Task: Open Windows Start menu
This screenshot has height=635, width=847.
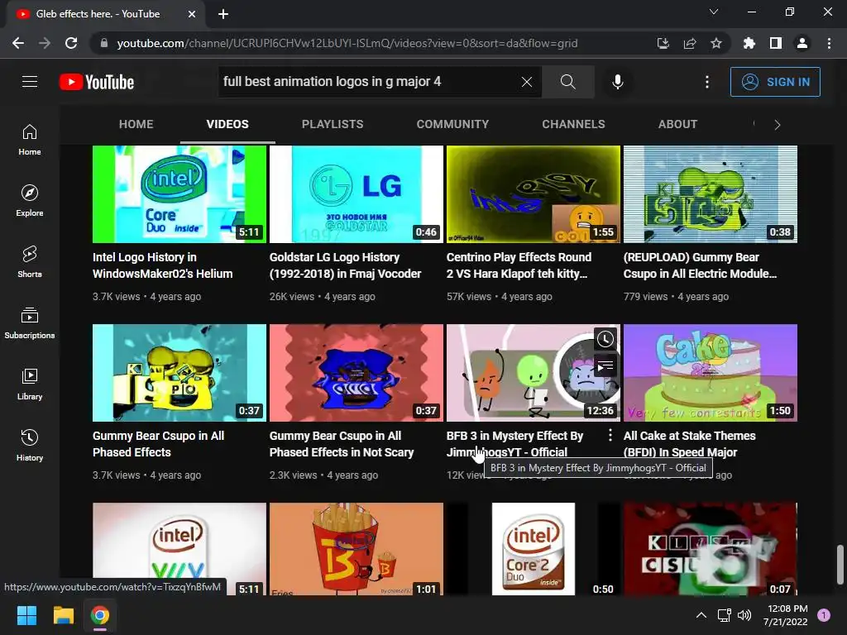Action: tap(26, 615)
